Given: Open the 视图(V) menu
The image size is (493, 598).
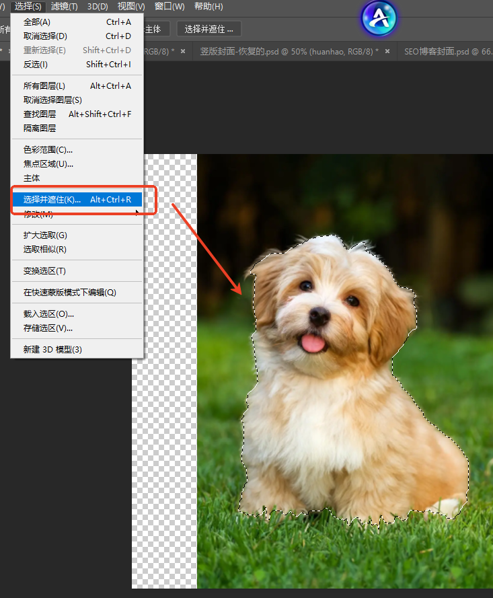Looking at the screenshot, I should (131, 7).
